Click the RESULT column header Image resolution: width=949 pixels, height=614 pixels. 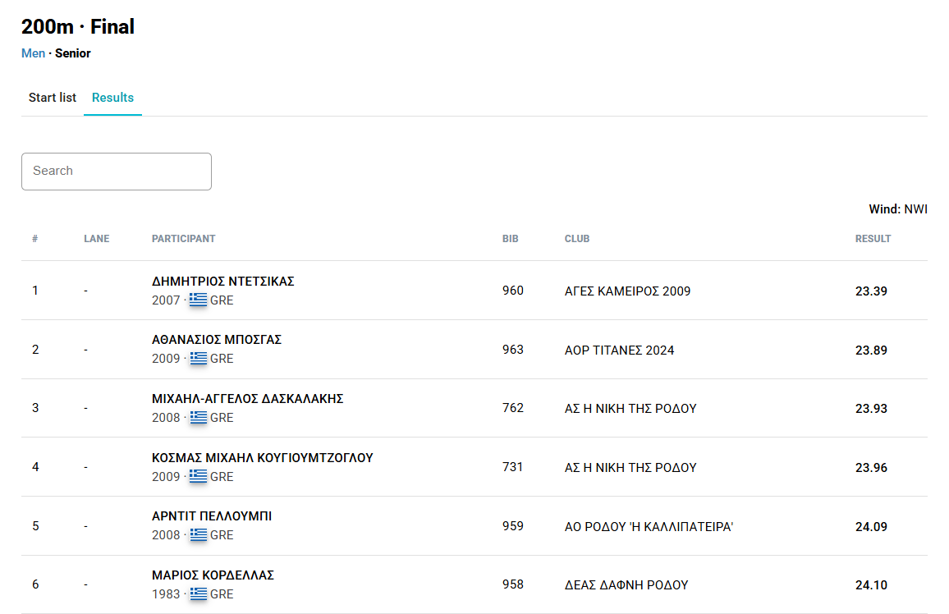click(x=873, y=239)
